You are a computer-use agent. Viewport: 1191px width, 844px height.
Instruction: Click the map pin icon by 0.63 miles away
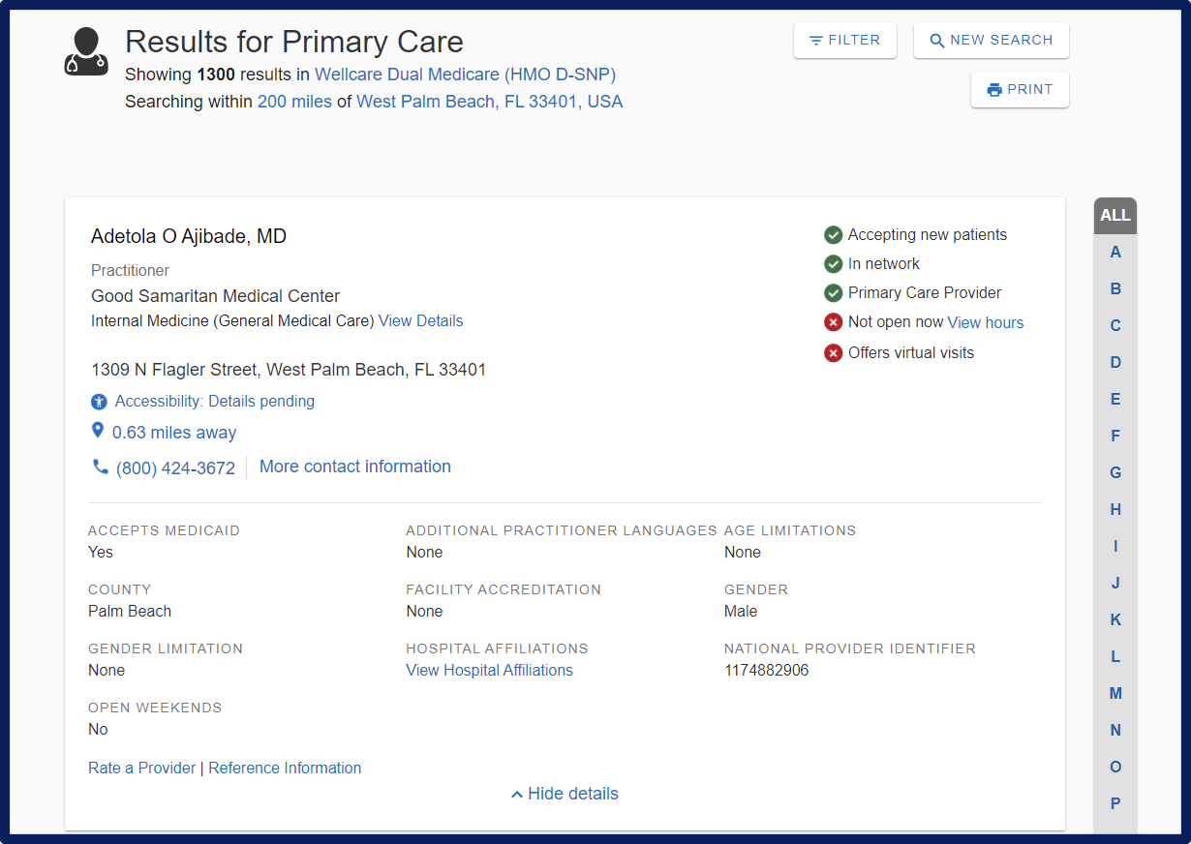pyautogui.click(x=98, y=431)
